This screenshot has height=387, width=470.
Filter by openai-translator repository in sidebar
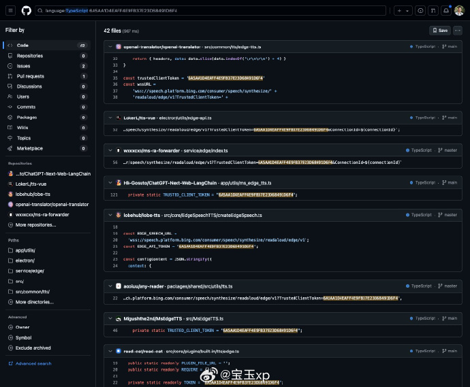(x=48, y=205)
